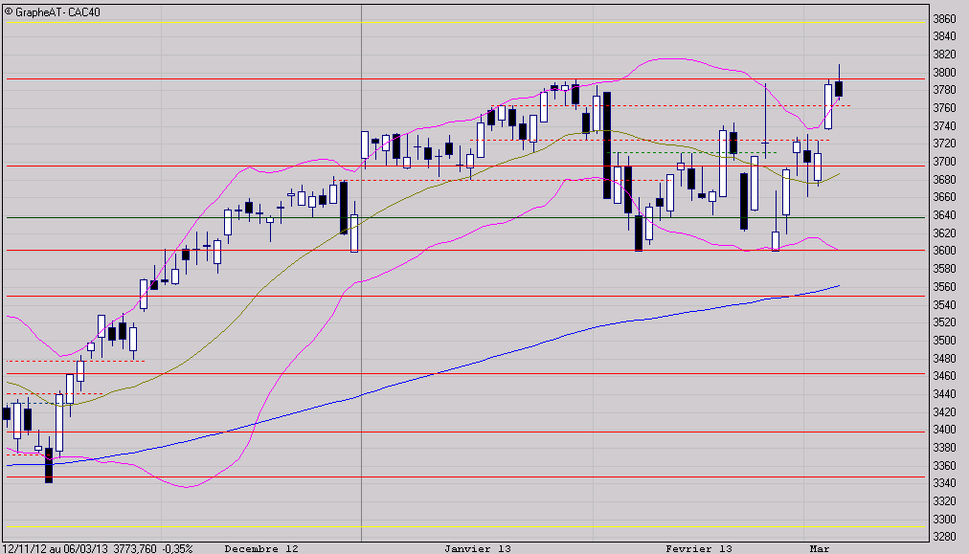Click the 3500 price scale label
This screenshot has height=554, width=969.
[944, 340]
